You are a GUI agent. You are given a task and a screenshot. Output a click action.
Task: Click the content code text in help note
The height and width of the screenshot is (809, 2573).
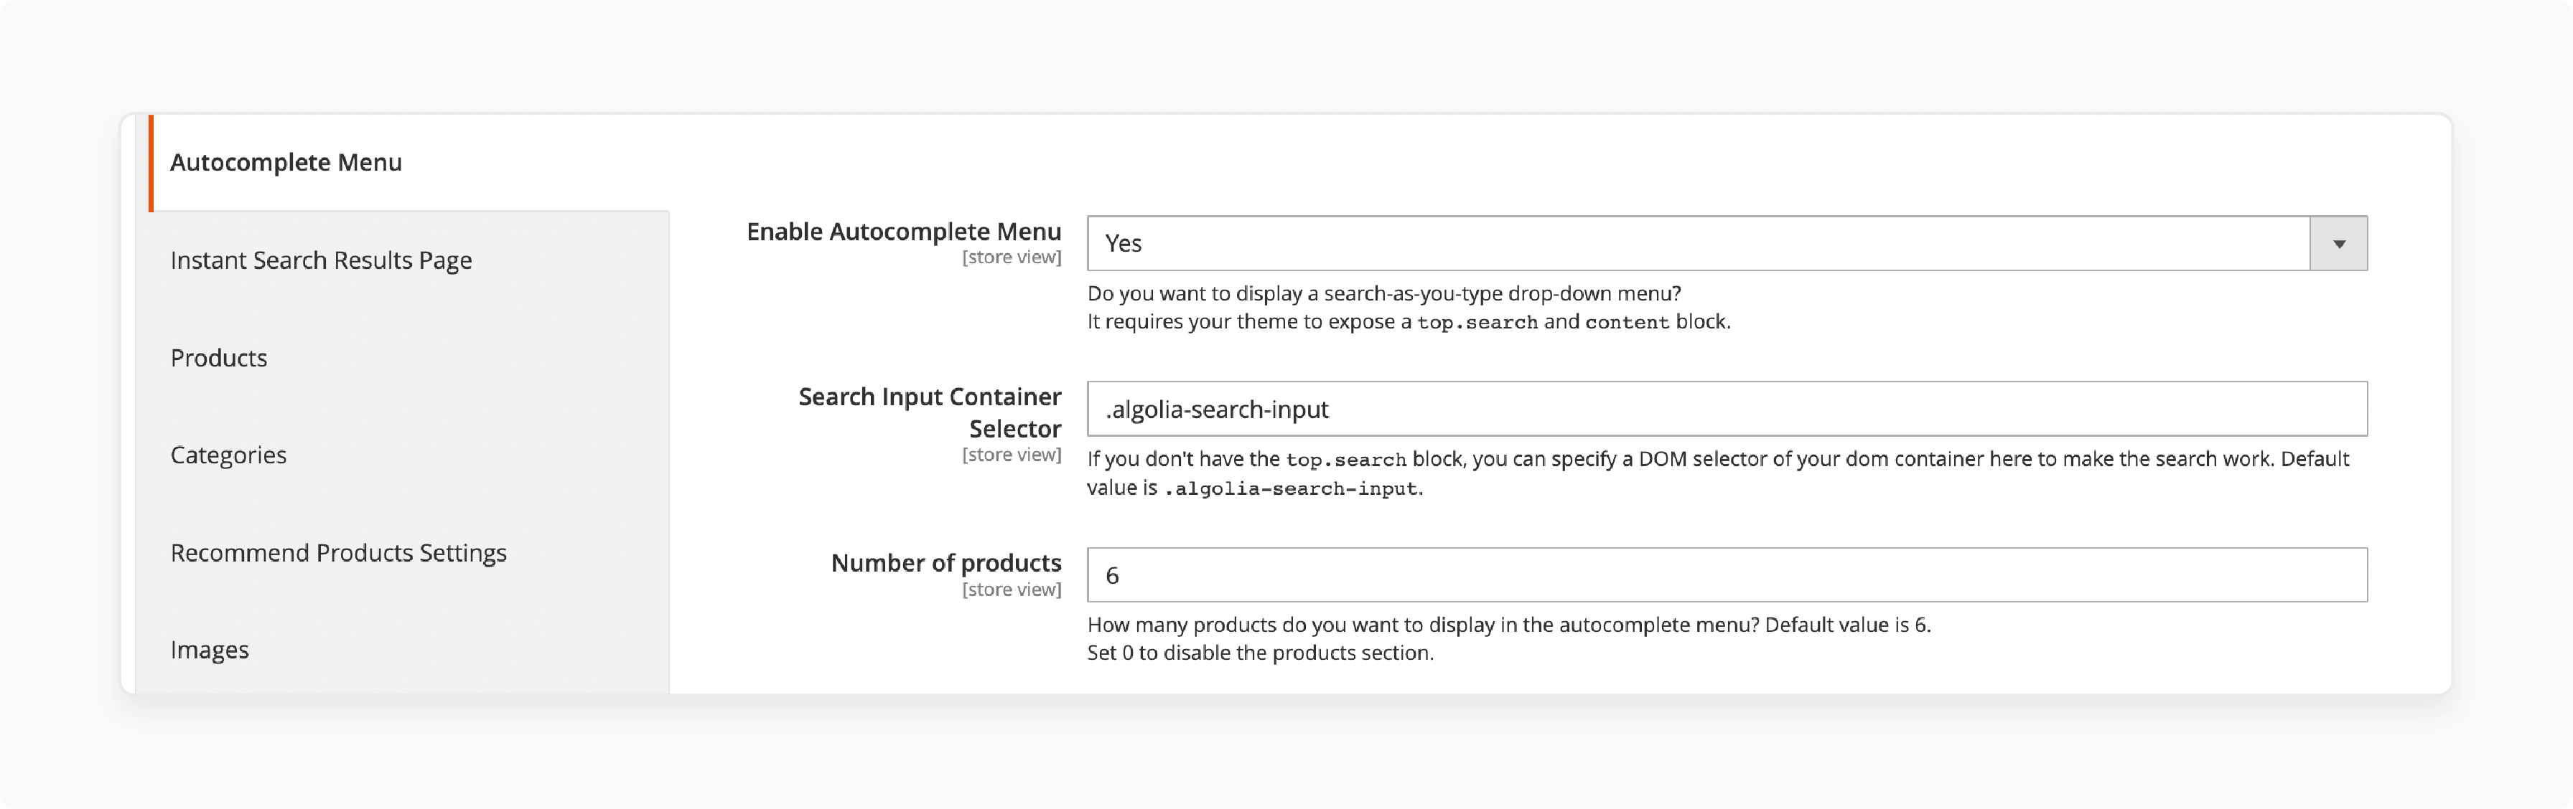1627,322
